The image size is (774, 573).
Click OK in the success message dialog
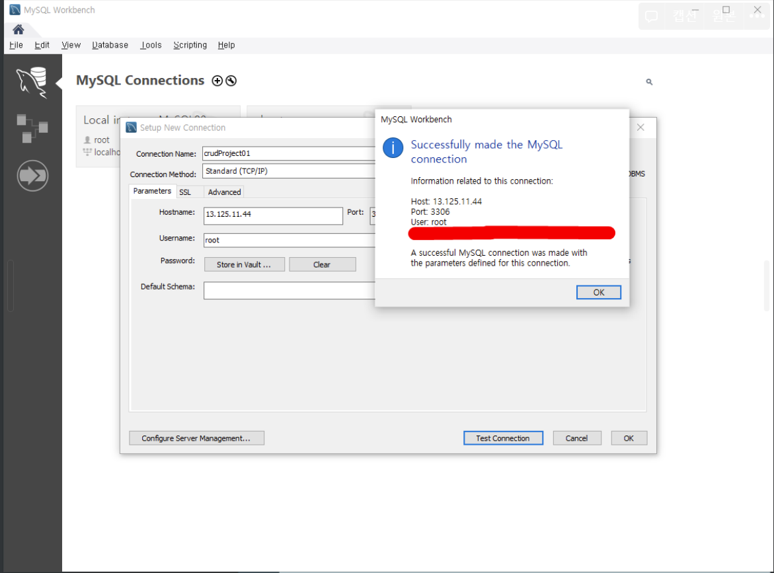[x=598, y=292]
